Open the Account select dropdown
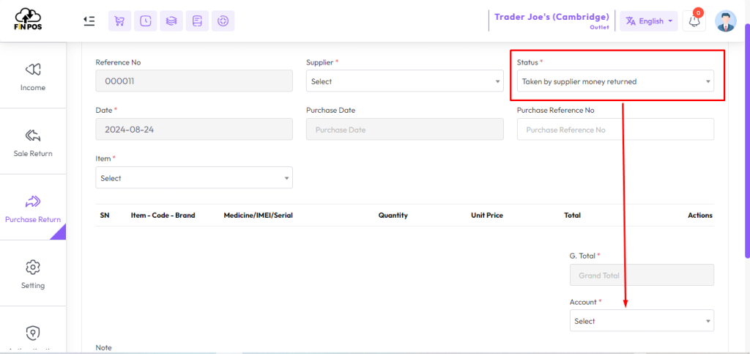Viewport: 750px width, 354px height. [x=642, y=320]
